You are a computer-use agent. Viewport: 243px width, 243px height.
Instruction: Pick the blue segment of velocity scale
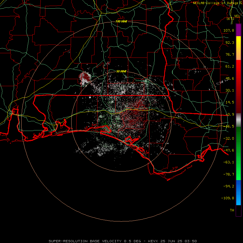pos(238,193)
